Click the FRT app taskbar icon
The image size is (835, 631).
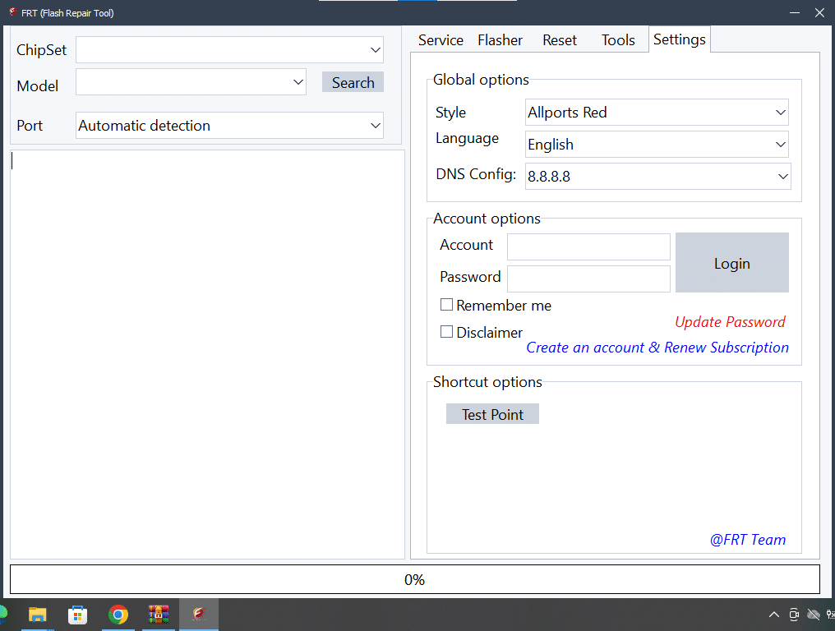pos(198,615)
